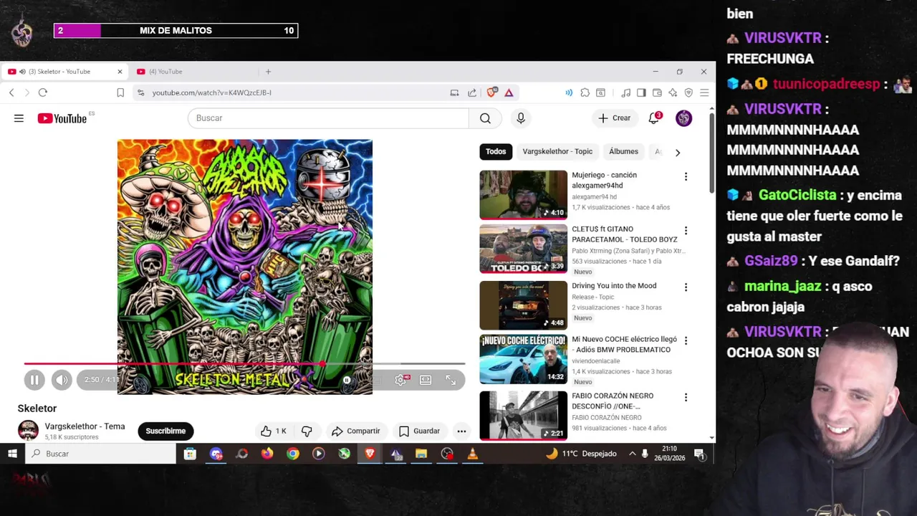The width and height of the screenshot is (917, 516).
Task: Open the Vargskelethor - Tema channel
Action: click(x=85, y=426)
